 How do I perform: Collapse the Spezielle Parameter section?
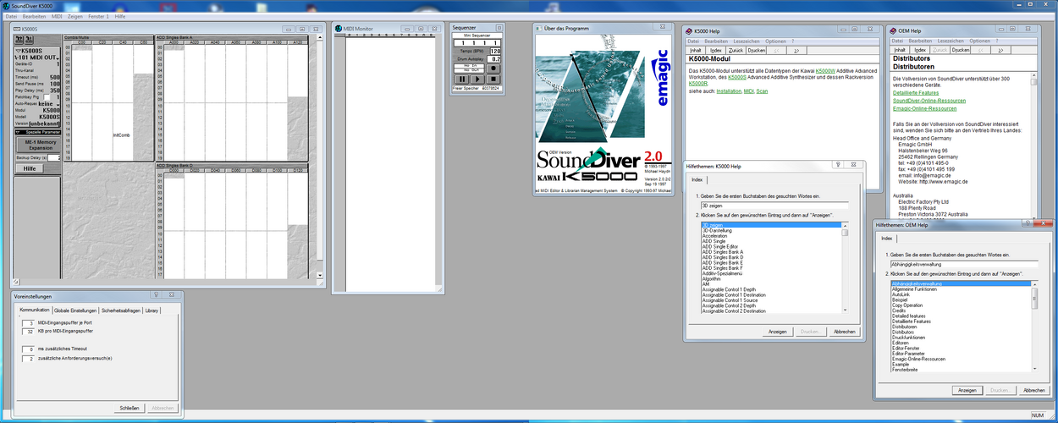pyautogui.click(x=19, y=132)
